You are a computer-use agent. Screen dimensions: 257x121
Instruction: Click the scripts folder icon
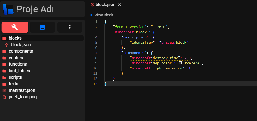coord(4,77)
